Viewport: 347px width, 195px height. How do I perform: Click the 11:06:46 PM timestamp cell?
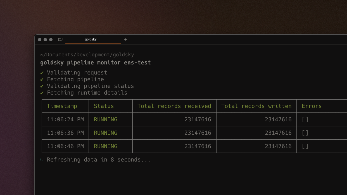(65, 146)
